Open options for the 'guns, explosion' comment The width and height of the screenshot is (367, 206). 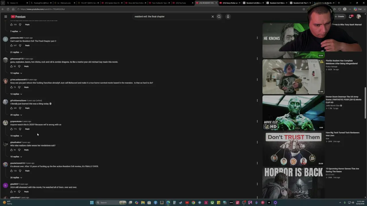point(257,59)
